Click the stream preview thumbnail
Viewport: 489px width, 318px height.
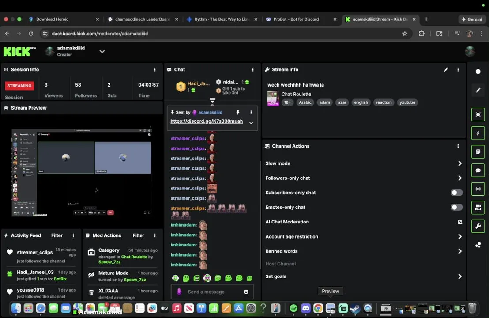click(x=82, y=173)
